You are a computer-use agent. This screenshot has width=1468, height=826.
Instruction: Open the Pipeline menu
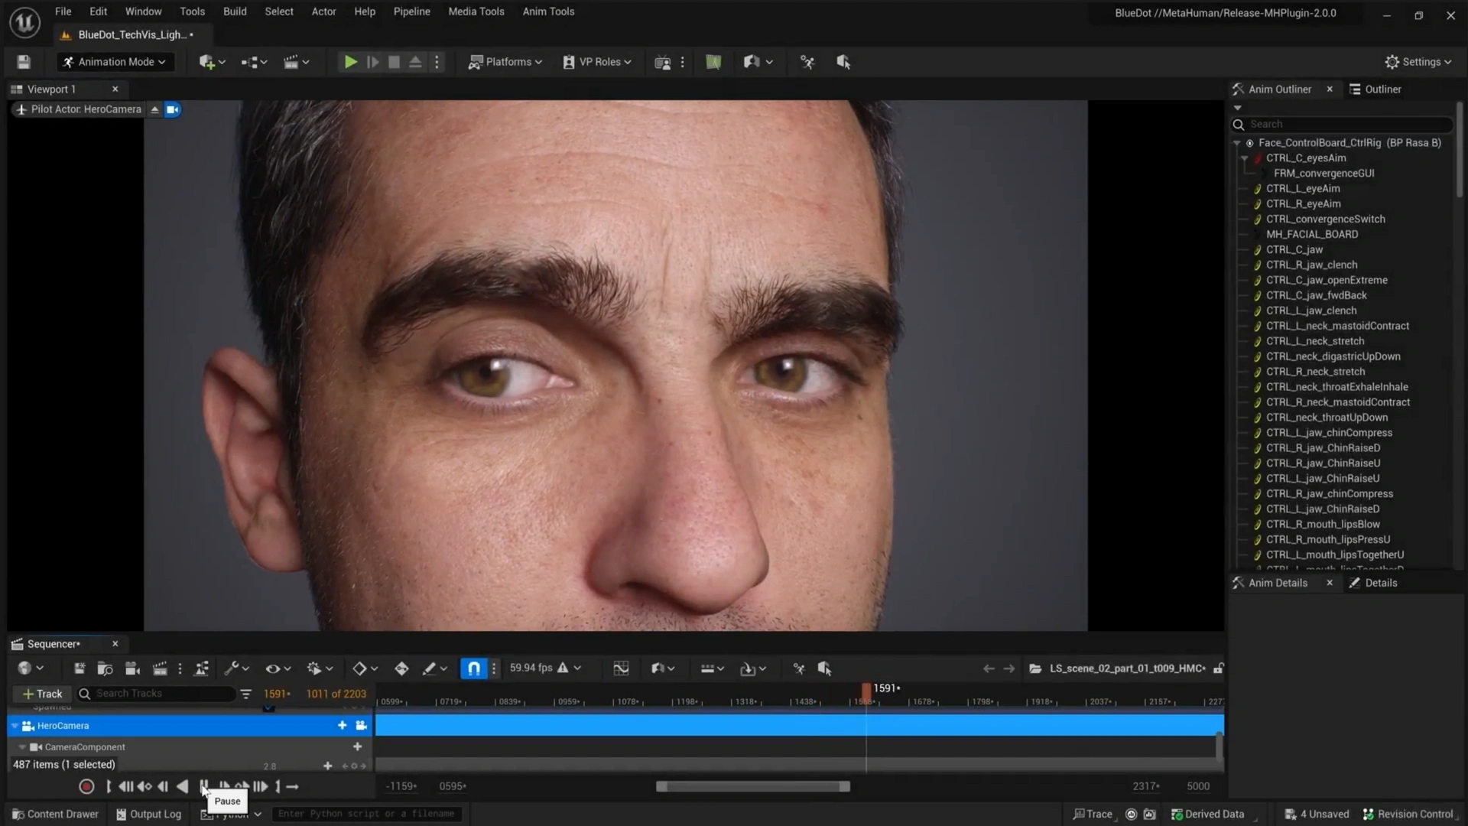pos(411,11)
